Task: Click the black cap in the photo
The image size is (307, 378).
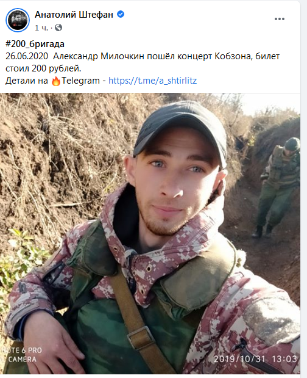Action: pyautogui.click(x=181, y=131)
